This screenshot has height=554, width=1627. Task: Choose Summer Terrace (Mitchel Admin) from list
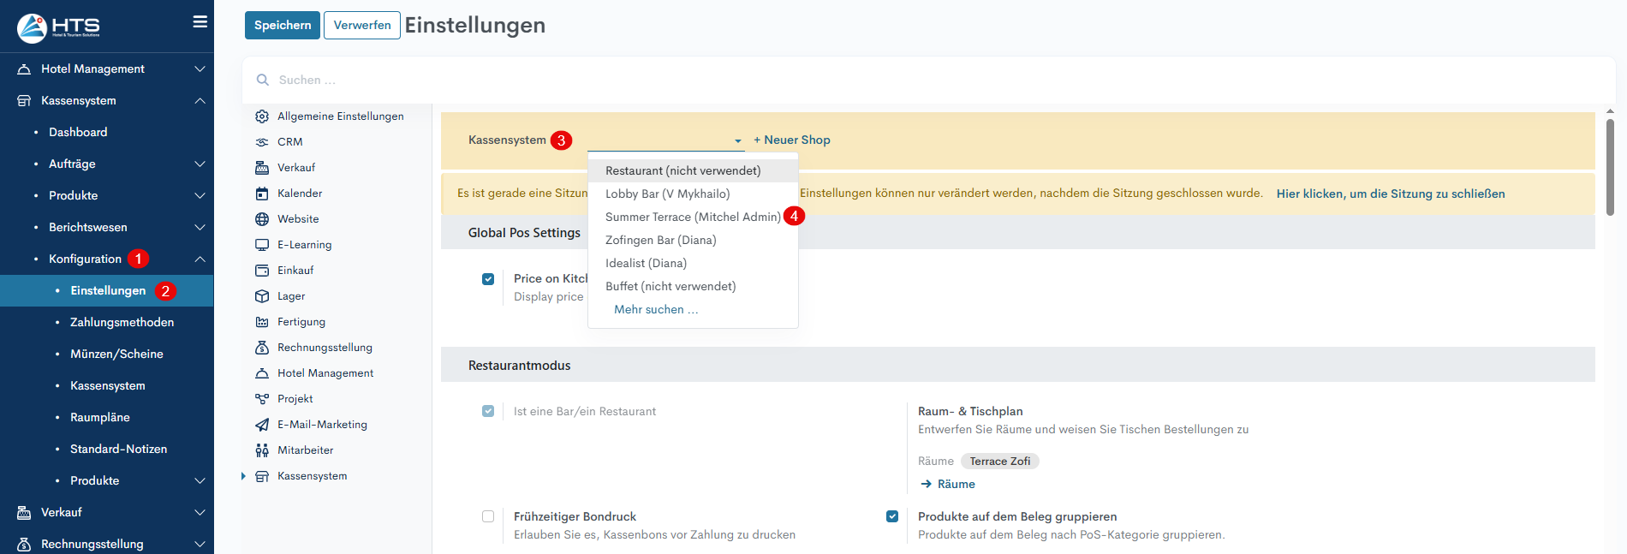(692, 217)
